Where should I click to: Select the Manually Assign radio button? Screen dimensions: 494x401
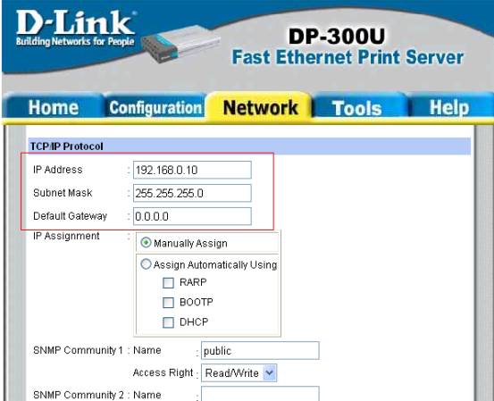click(146, 243)
